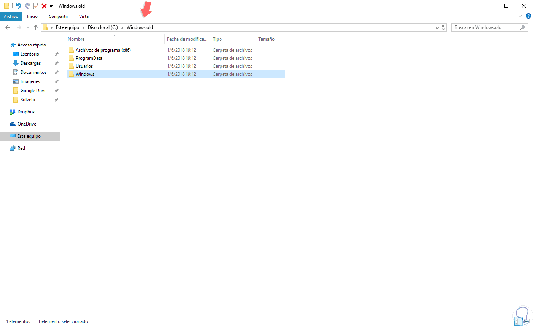The image size is (533, 326).
Task: Select the ProgramData folder
Action: pos(89,58)
